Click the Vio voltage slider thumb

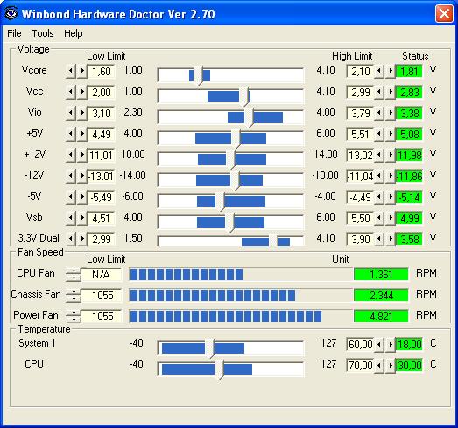pos(249,117)
